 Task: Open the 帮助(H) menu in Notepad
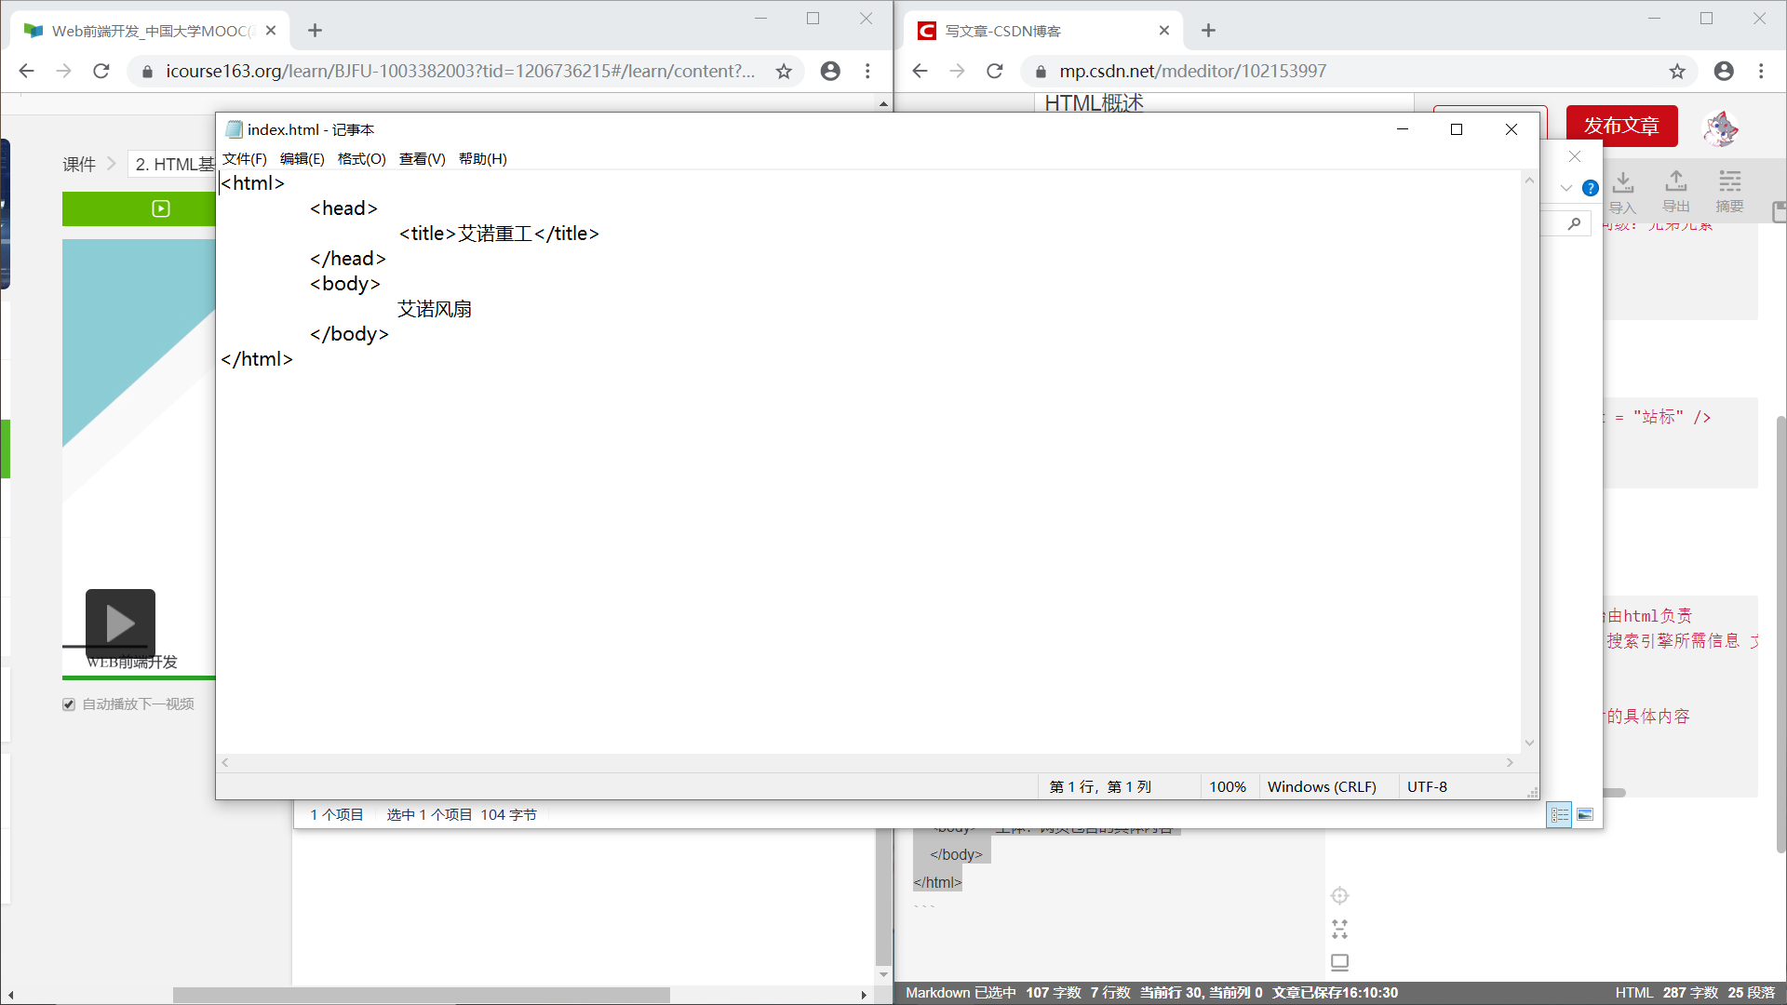point(482,159)
